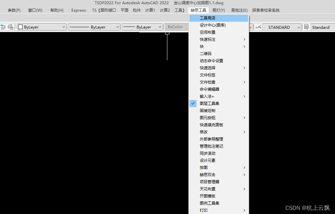Select the 二维码 menu entry
The image size is (335, 214).
click(219, 53)
